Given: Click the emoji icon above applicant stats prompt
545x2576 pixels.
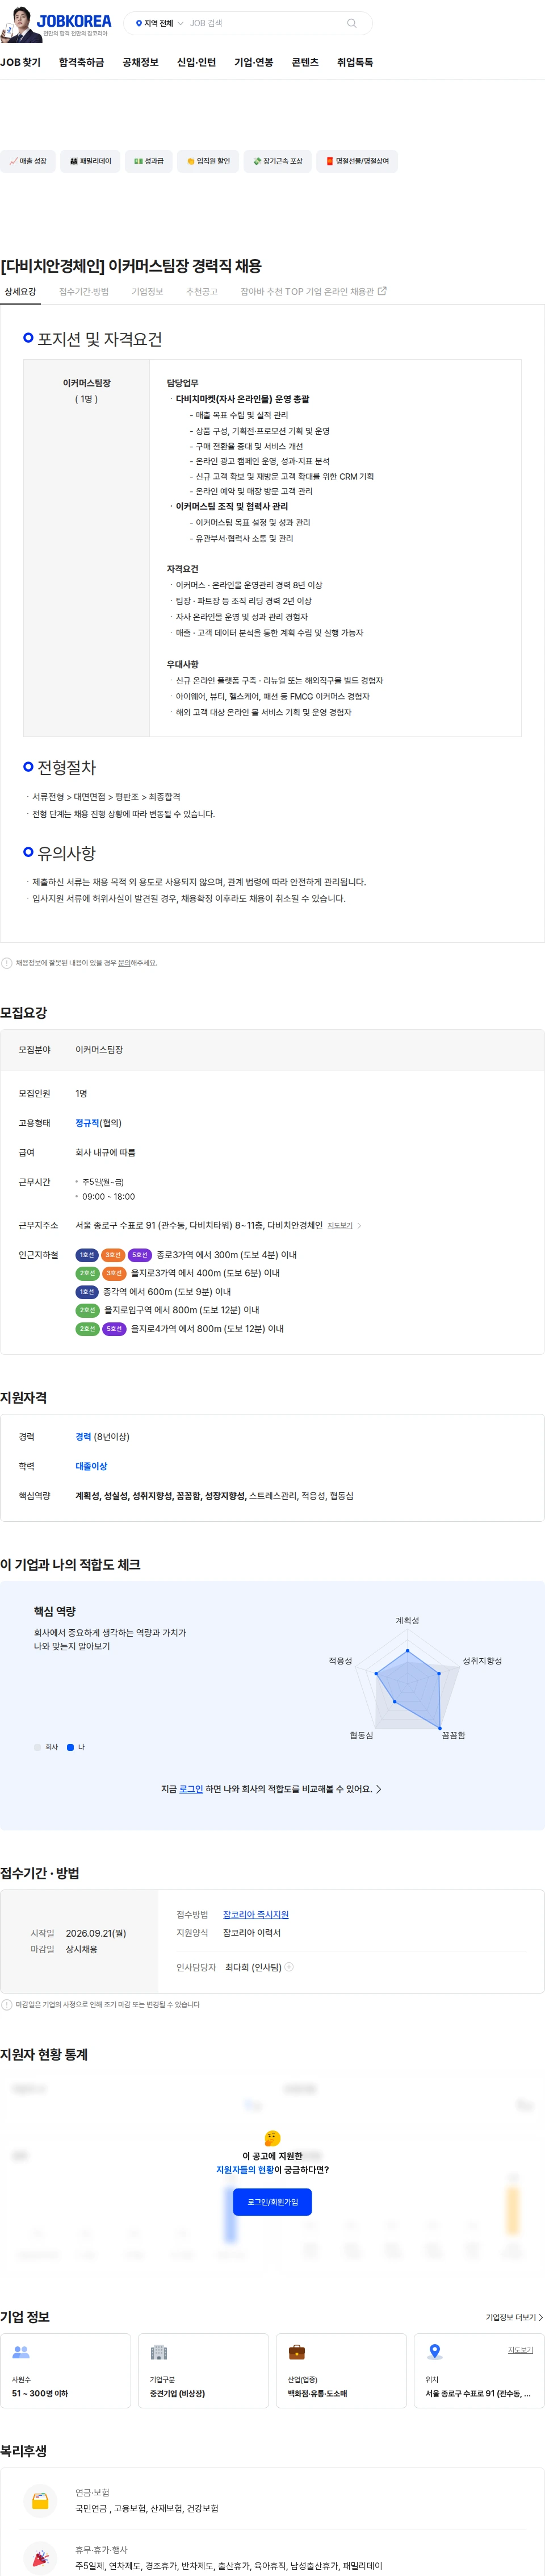Looking at the screenshot, I should [272, 2137].
